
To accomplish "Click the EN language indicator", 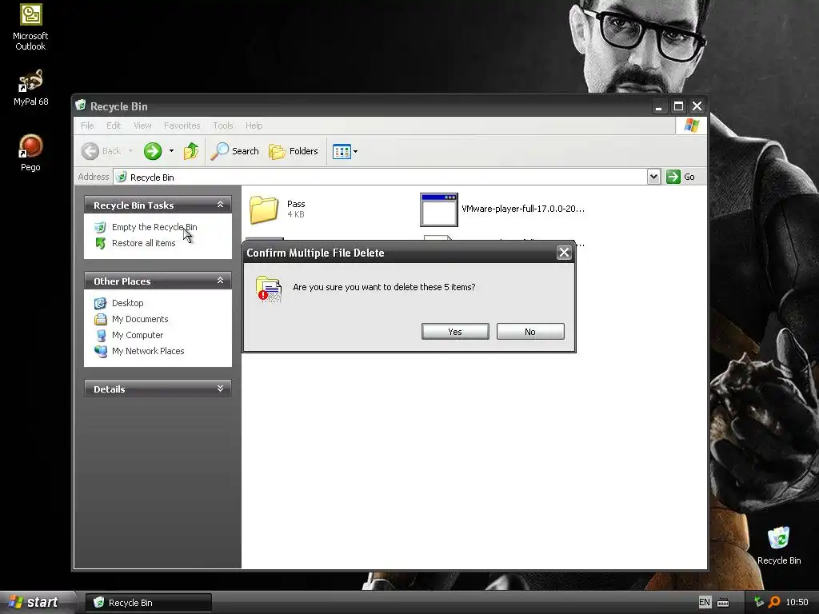I will click(x=704, y=603).
